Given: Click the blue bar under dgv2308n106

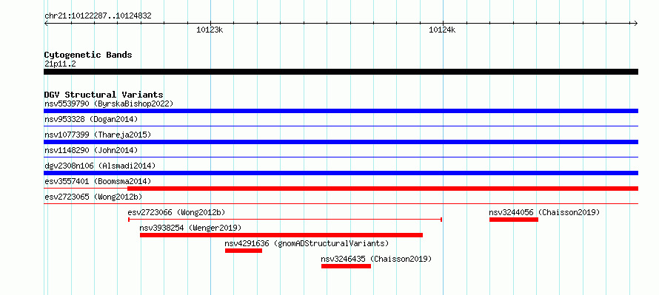Looking at the screenshot, I should 341,173.
